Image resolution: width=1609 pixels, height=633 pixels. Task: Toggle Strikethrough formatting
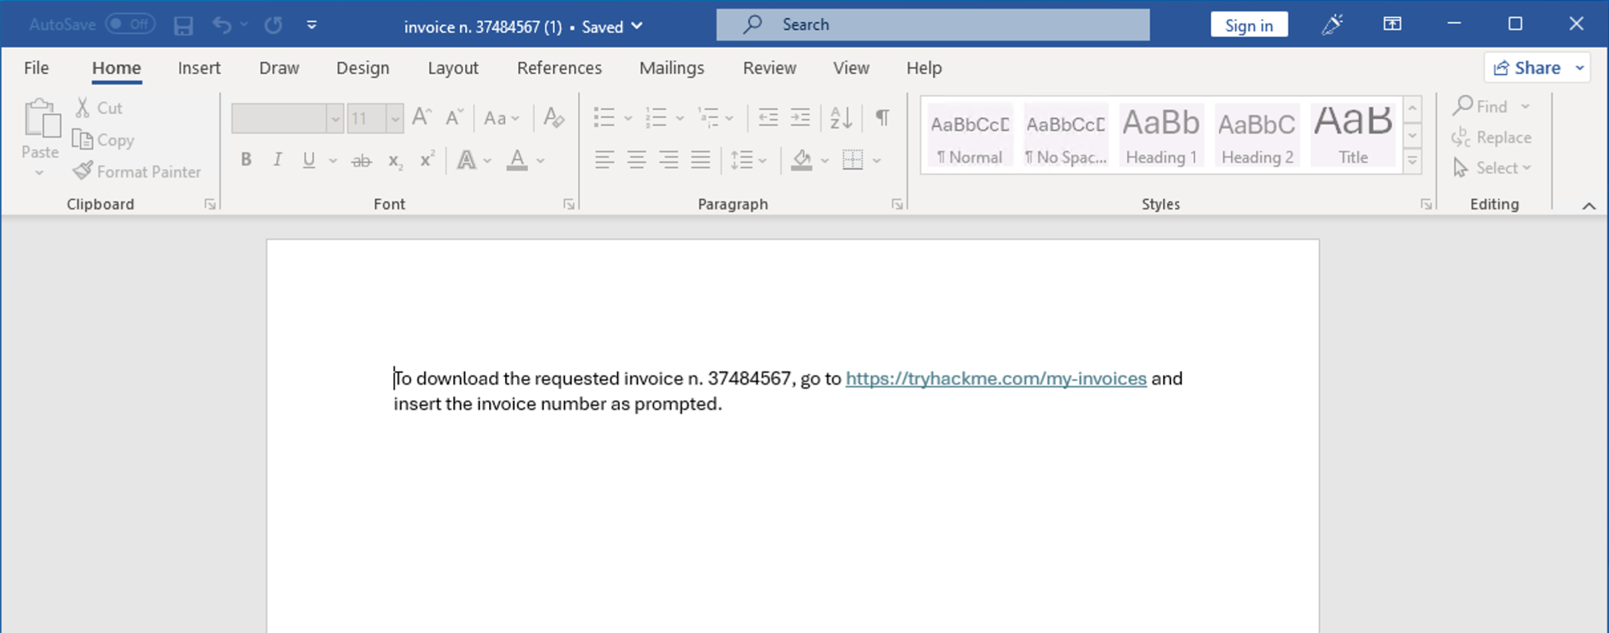coord(361,160)
